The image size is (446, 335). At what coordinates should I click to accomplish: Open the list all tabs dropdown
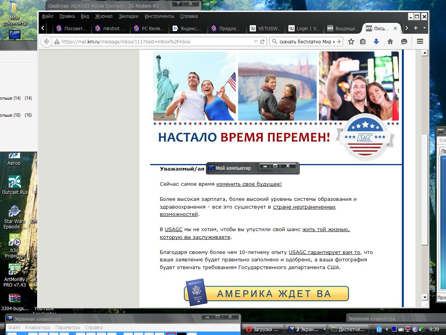click(424, 28)
